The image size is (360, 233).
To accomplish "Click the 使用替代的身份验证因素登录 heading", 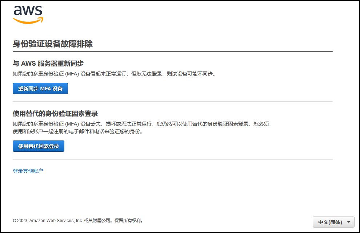I will (55, 114).
